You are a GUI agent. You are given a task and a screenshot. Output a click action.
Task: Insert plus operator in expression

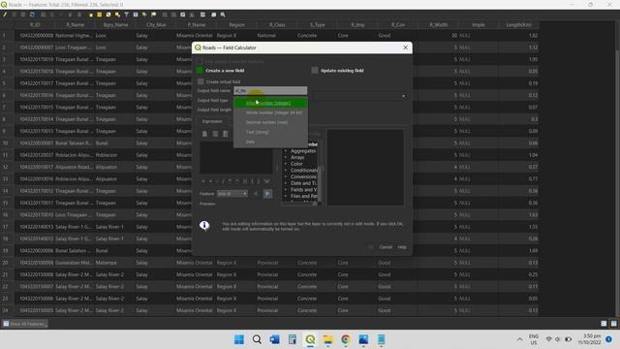(210, 181)
